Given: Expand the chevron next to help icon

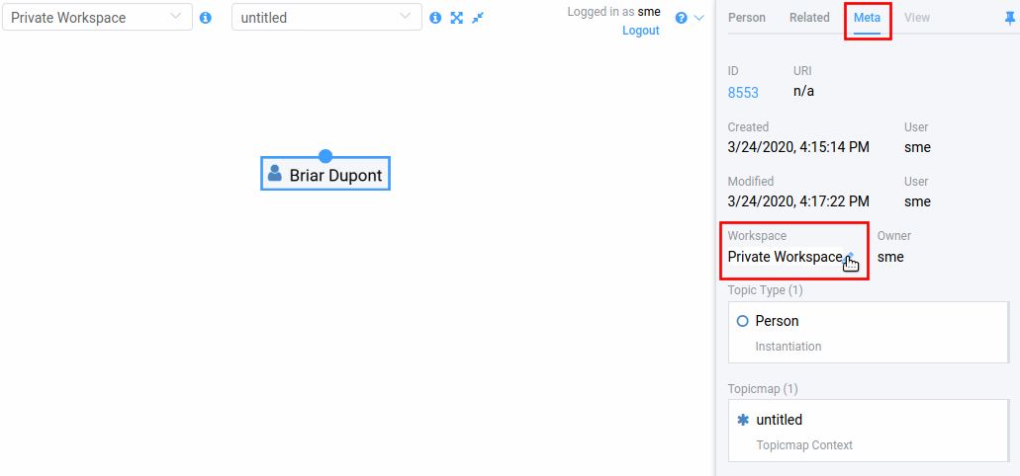Looking at the screenshot, I should click(x=699, y=18).
